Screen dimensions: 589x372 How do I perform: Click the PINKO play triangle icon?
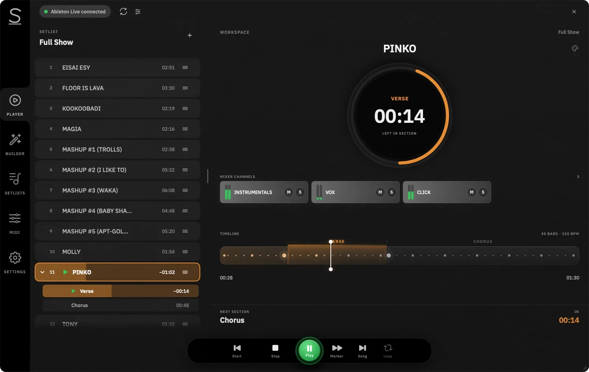[x=65, y=272]
